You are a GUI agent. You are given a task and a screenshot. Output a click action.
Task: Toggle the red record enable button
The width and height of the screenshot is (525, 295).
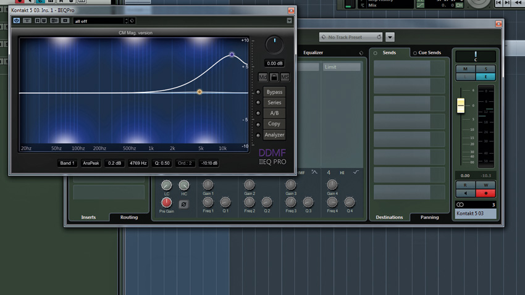(x=486, y=193)
